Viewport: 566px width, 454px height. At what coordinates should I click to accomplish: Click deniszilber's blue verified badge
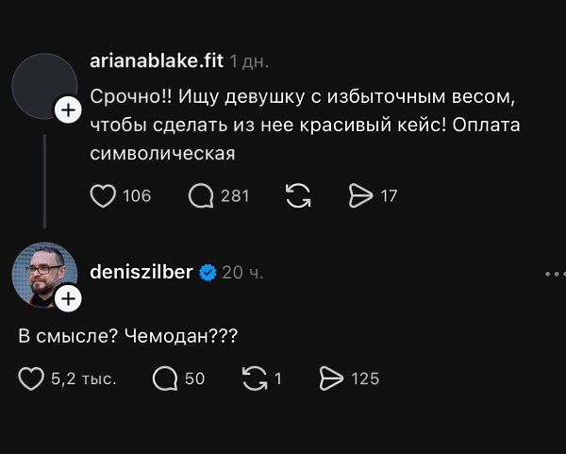pos(208,273)
